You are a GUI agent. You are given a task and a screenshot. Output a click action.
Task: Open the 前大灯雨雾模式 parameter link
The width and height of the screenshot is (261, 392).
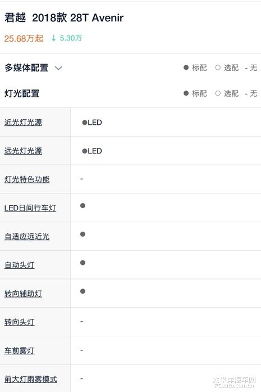coord(31,379)
